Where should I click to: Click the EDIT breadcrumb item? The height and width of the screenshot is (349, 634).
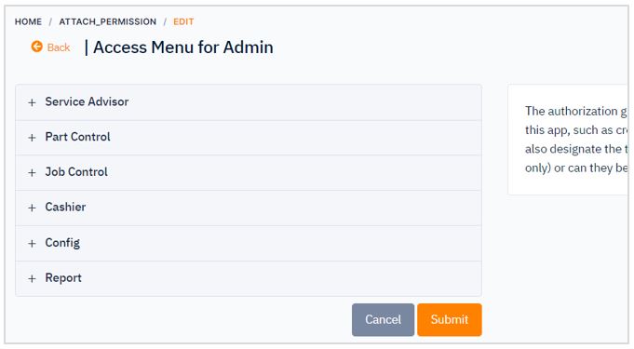point(183,21)
